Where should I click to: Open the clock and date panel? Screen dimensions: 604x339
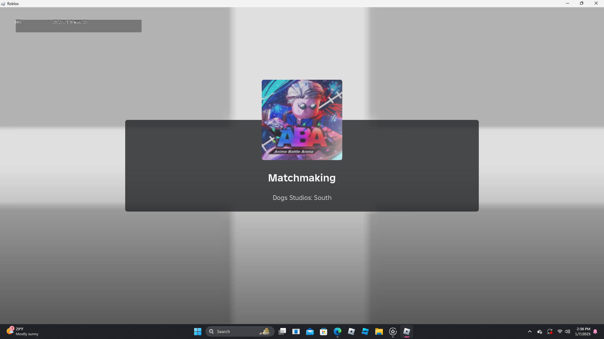(x=583, y=331)
